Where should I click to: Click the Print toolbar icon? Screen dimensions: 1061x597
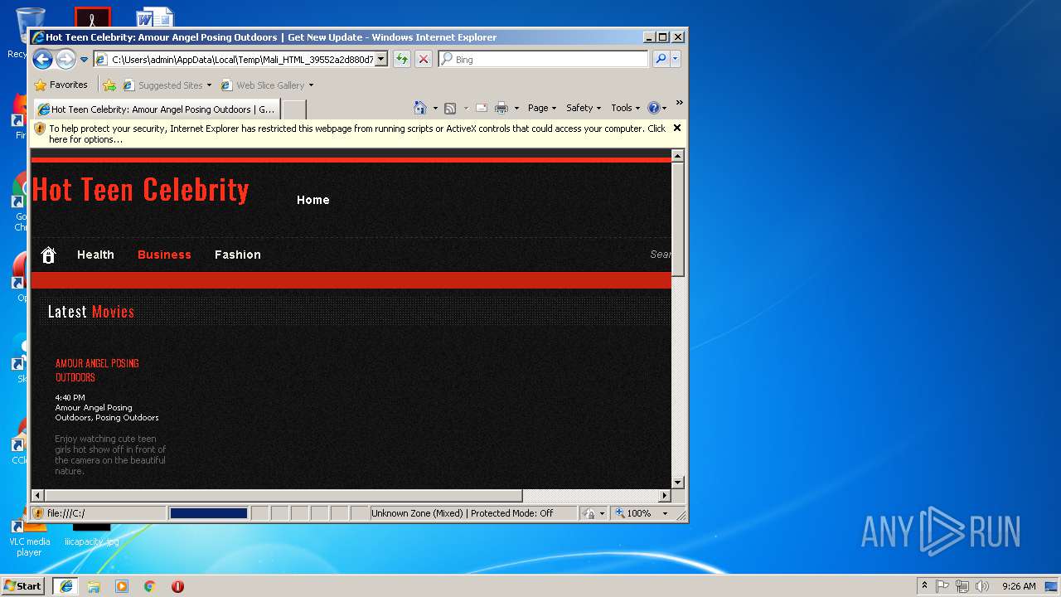click(501, 108)
